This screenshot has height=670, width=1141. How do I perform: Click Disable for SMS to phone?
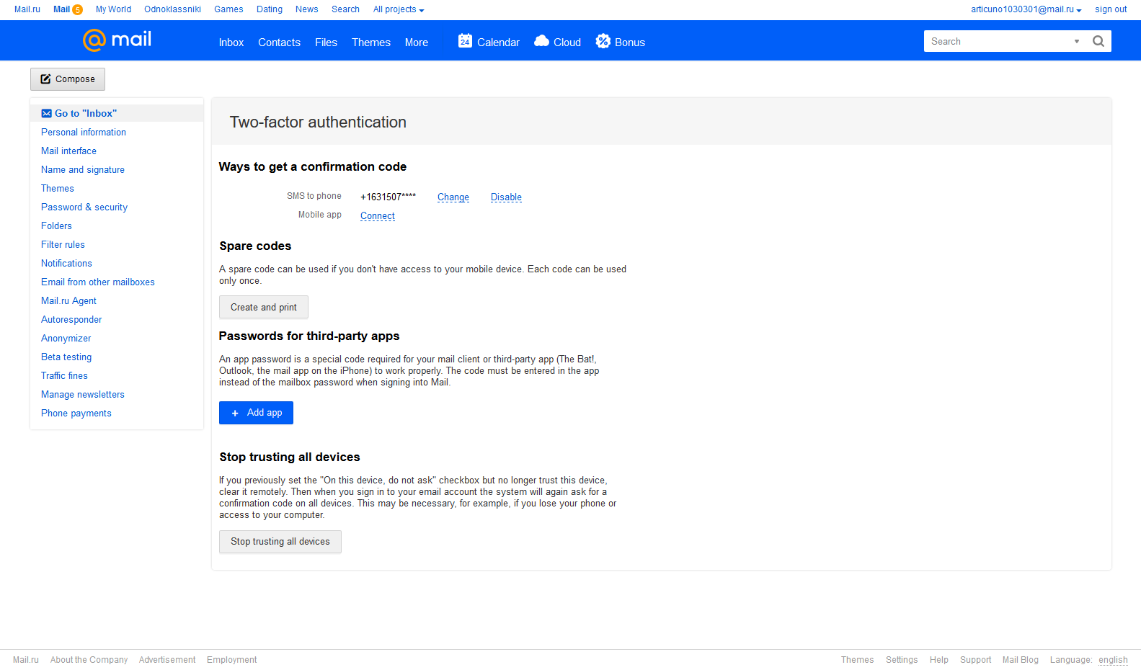click(x=506, y=197)
